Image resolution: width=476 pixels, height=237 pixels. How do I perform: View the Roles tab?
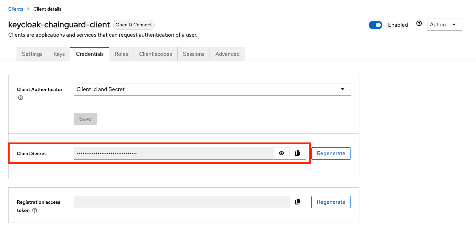121,54
